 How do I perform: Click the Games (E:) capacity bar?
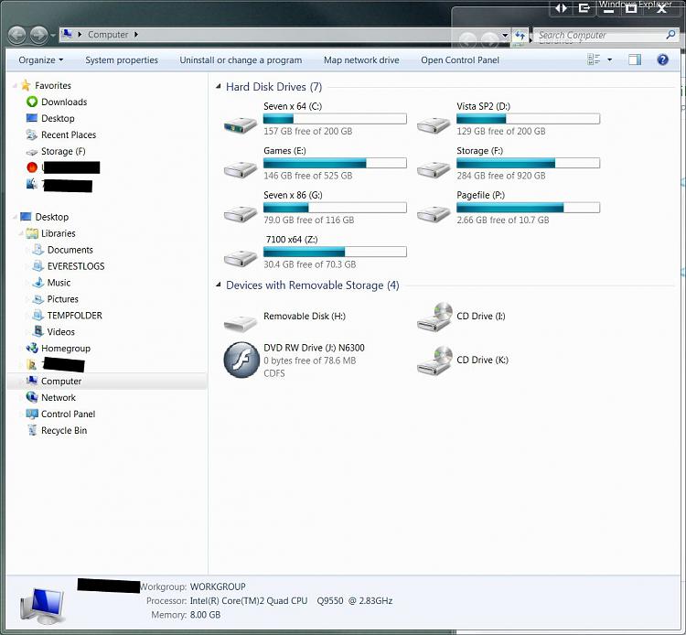[335, 163]
